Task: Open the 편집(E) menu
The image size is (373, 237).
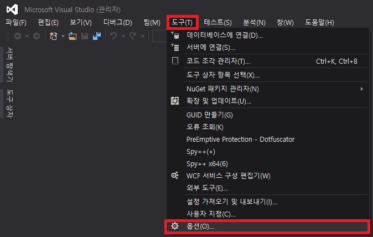Action: (48, 23)
